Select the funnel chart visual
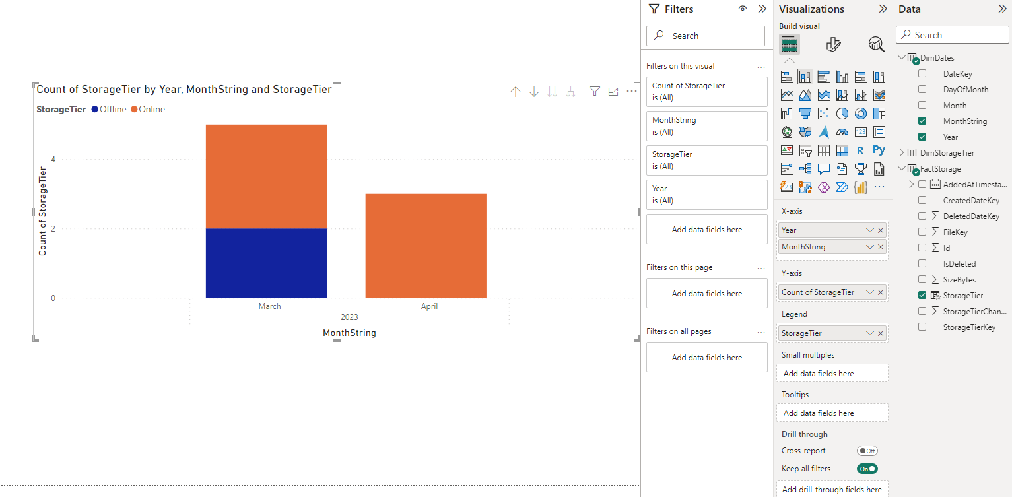1012x497 pixels. pyautogui.click(x=805, y=114)
